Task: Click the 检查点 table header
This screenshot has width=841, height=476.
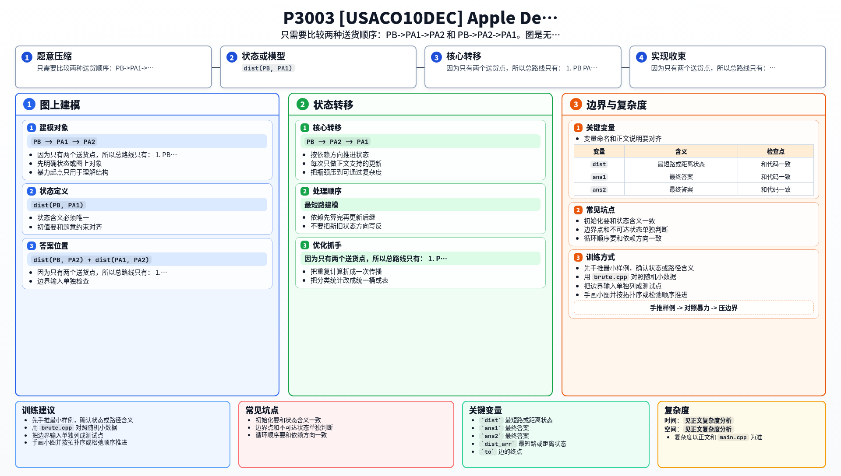Action: click(776, 151)
